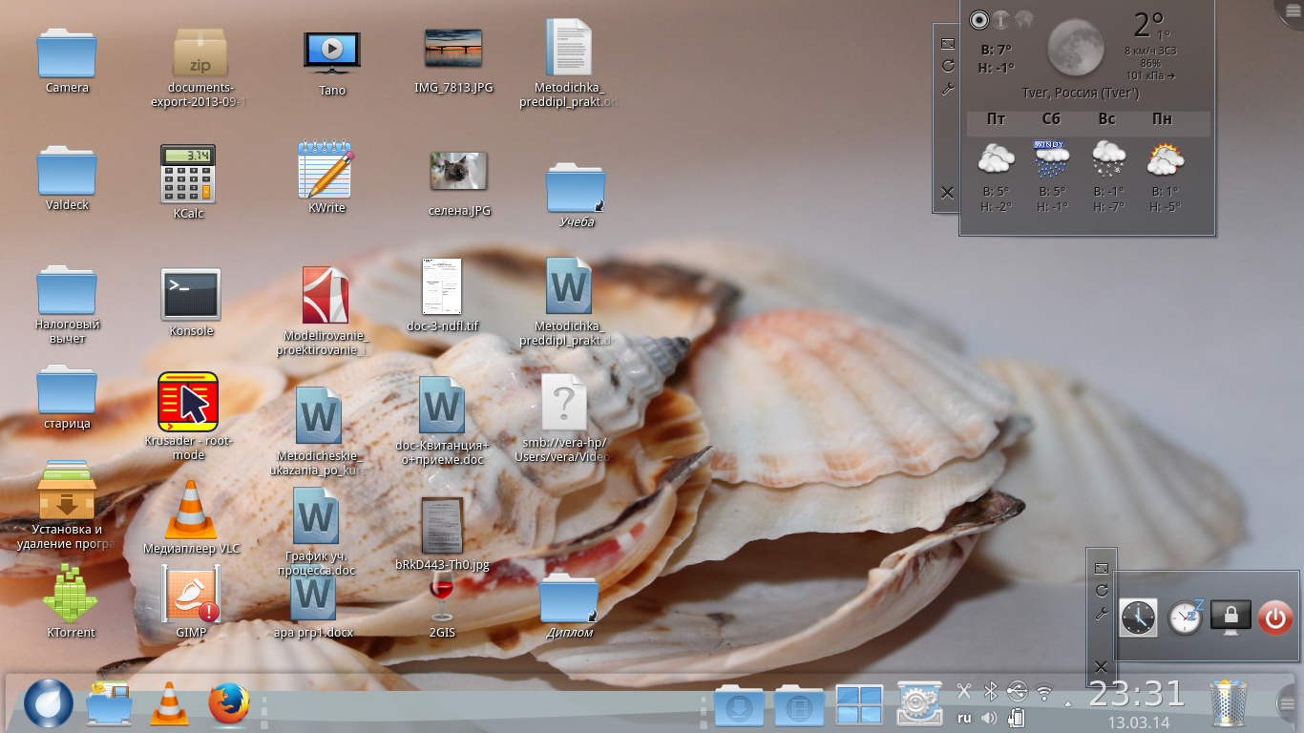Launch Konsole terminal from the desktop
1304x733 pixels.
click(x=191, y=295)
